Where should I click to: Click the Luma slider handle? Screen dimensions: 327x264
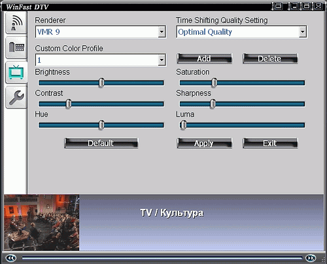(x=184, y=125)
